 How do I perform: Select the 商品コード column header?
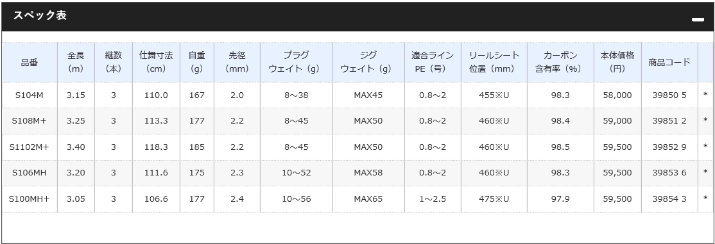(x=669, y=62)
